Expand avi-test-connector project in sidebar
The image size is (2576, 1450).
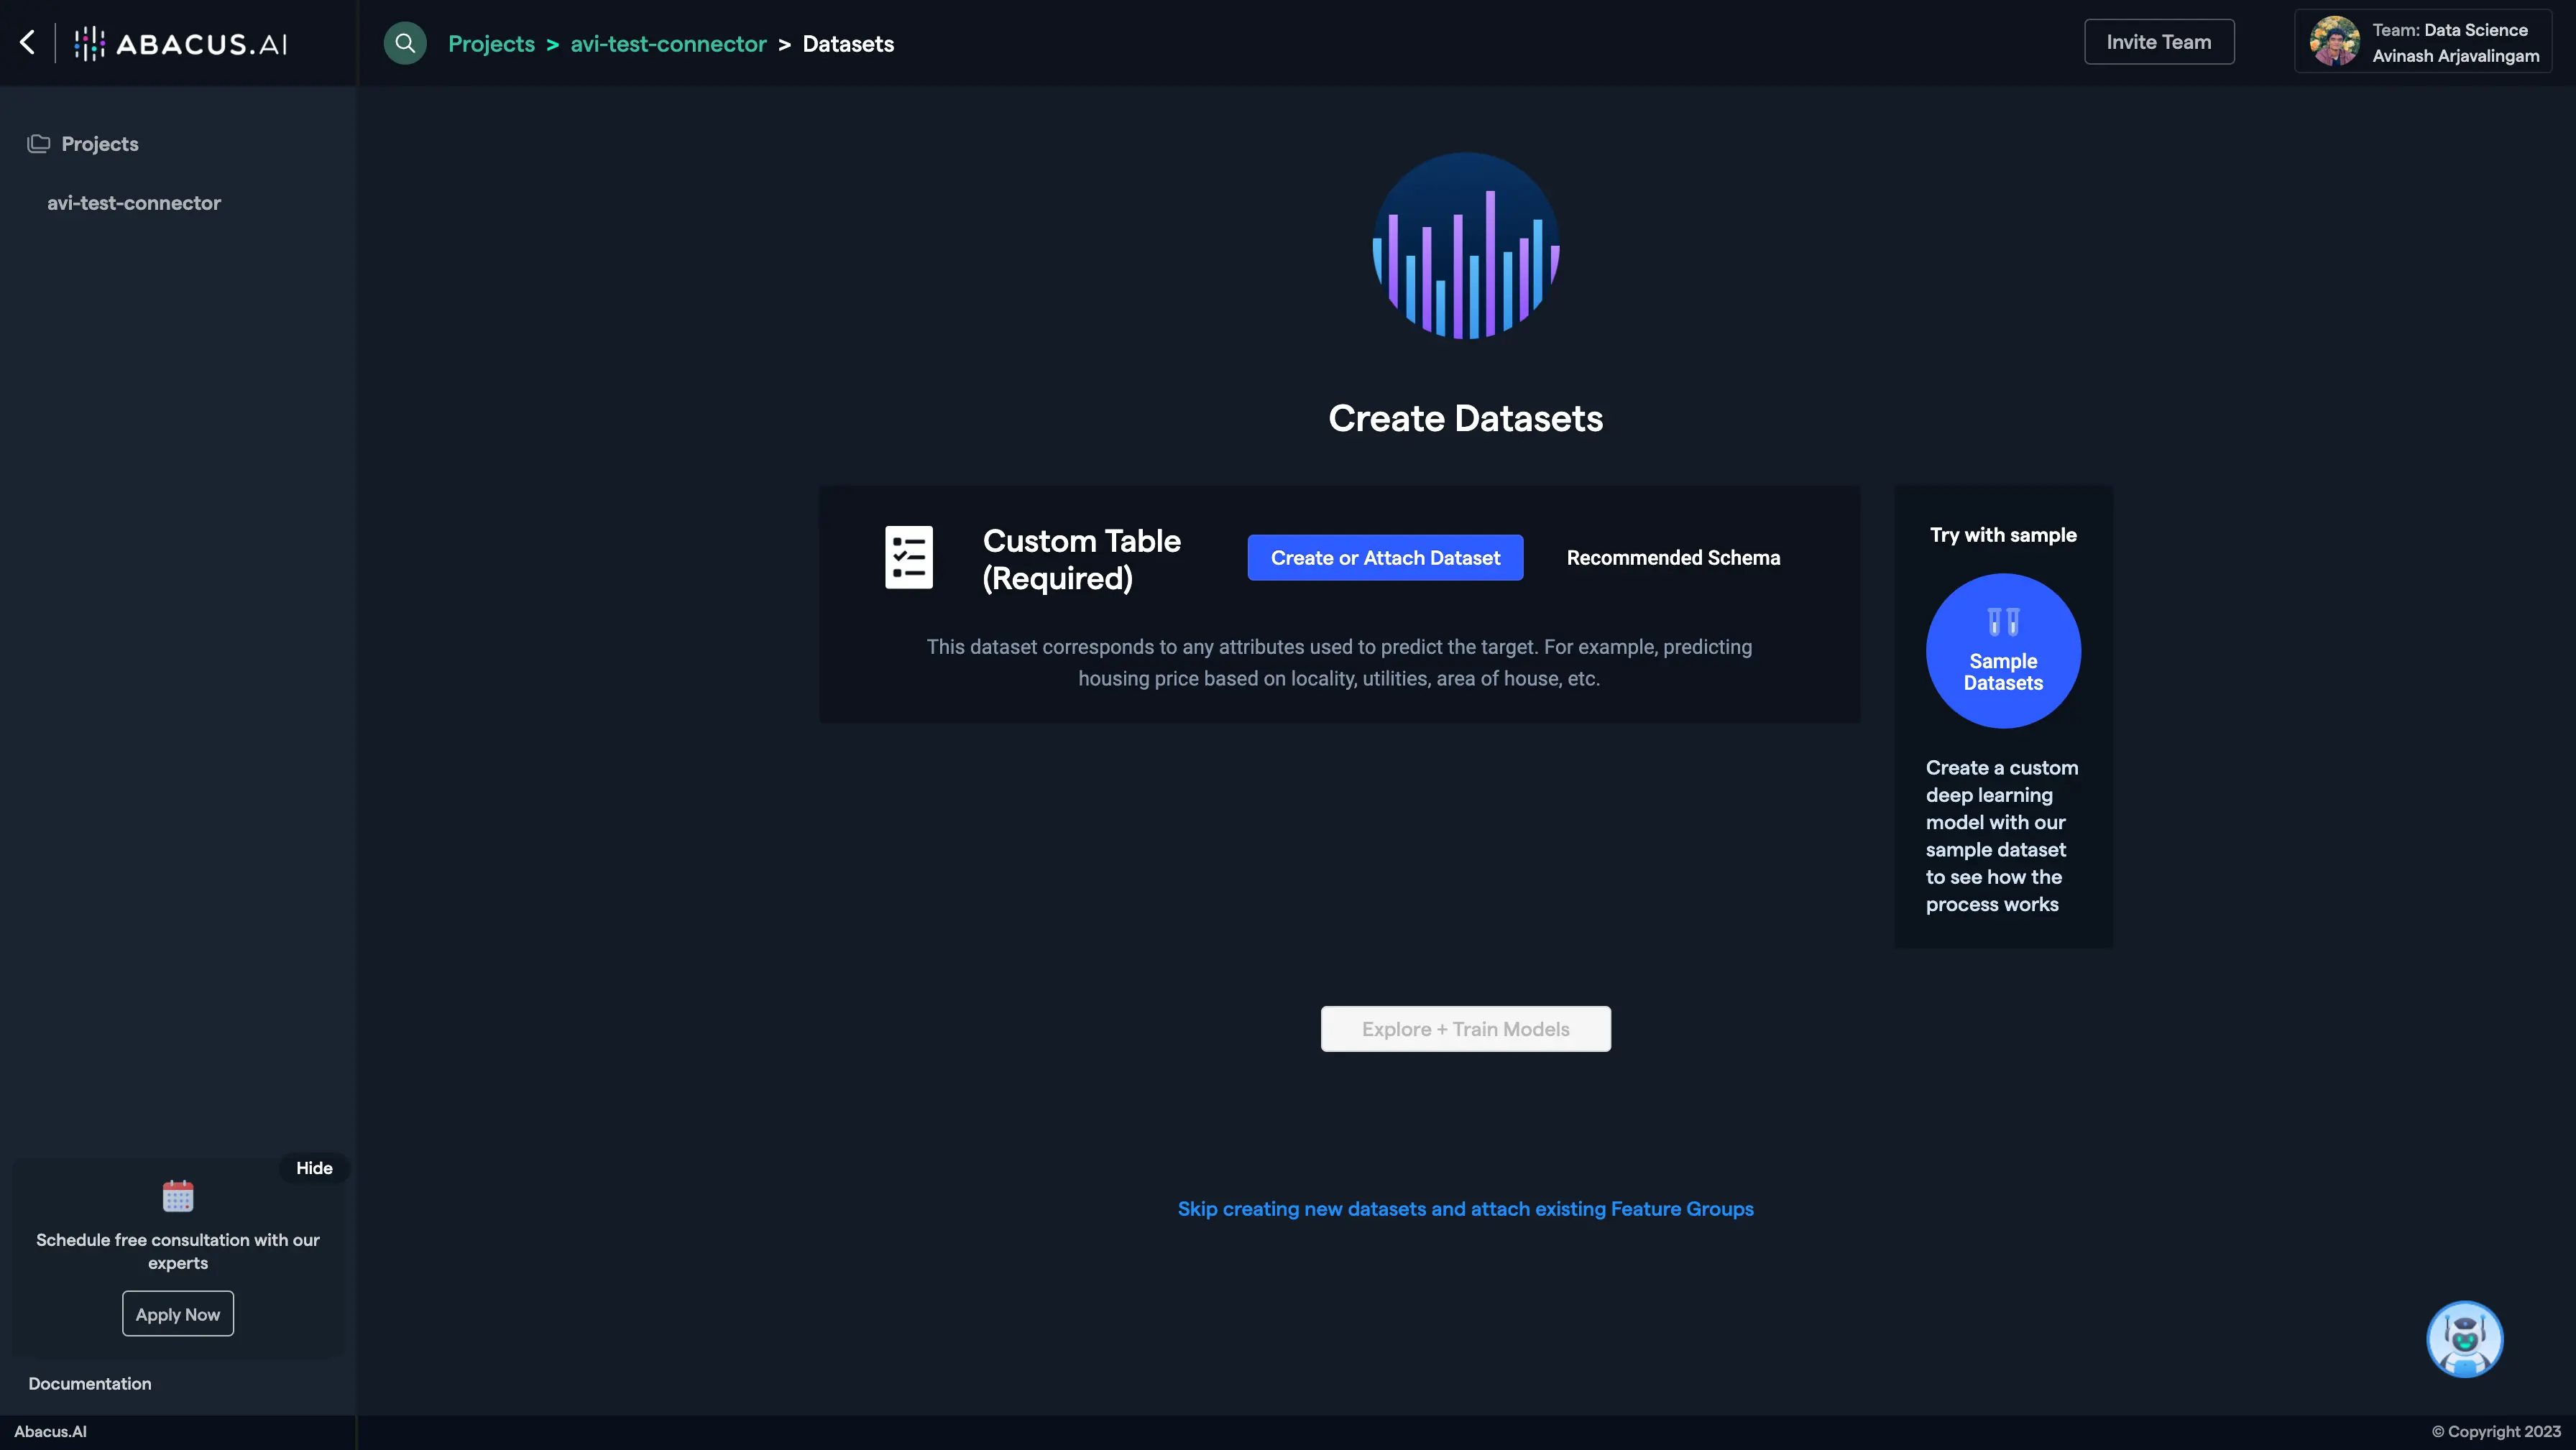coord(133,202)
